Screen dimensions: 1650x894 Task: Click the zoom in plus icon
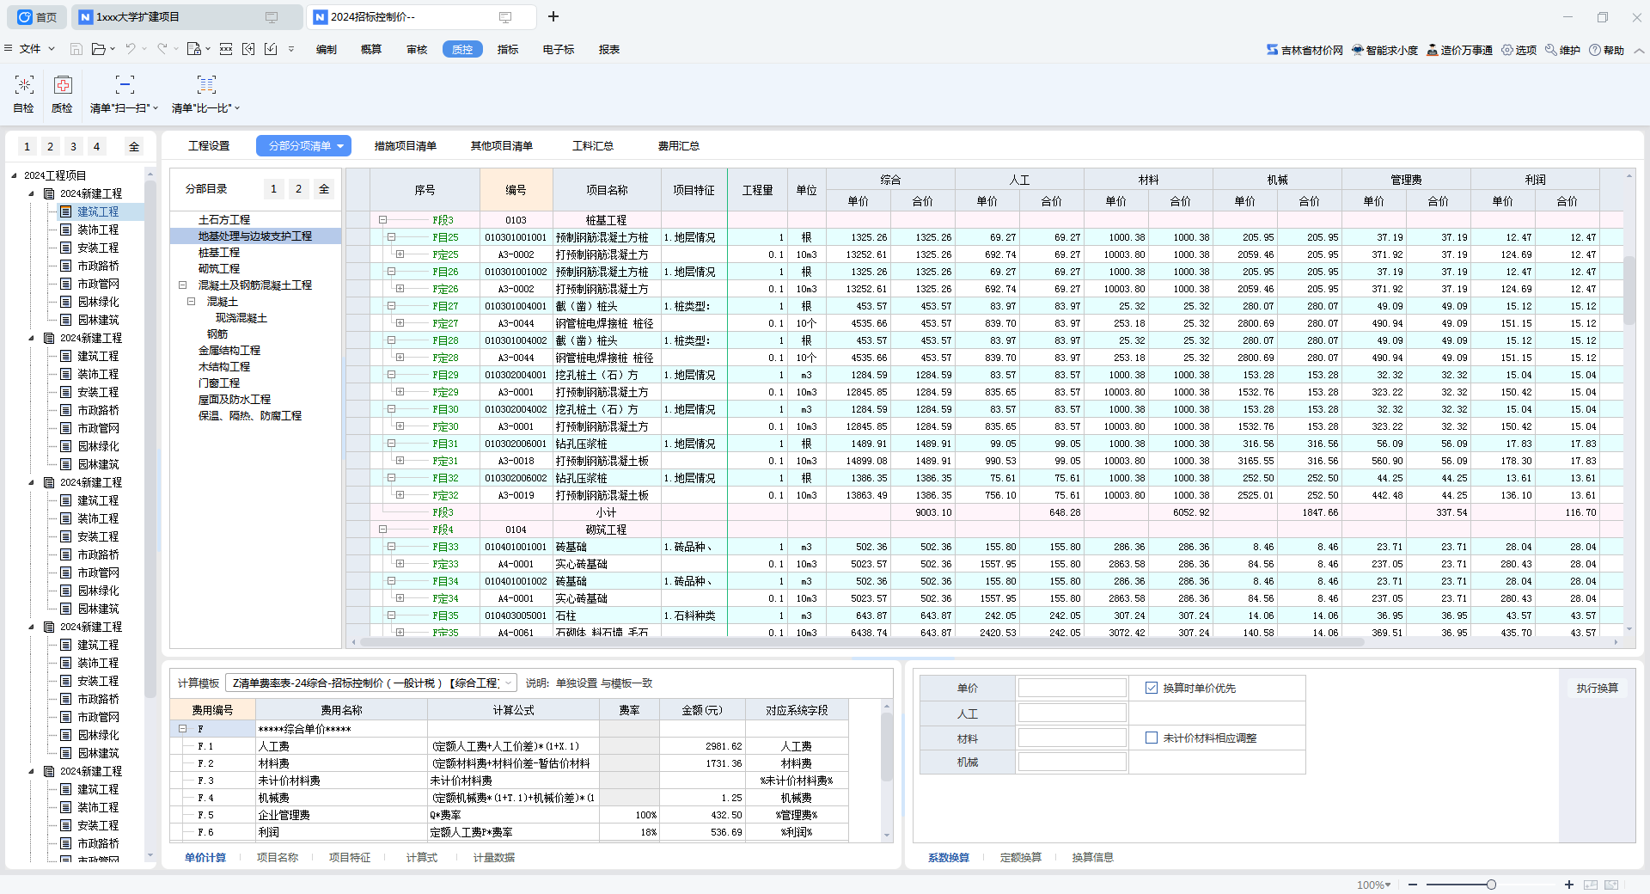tap(1569, 885)
